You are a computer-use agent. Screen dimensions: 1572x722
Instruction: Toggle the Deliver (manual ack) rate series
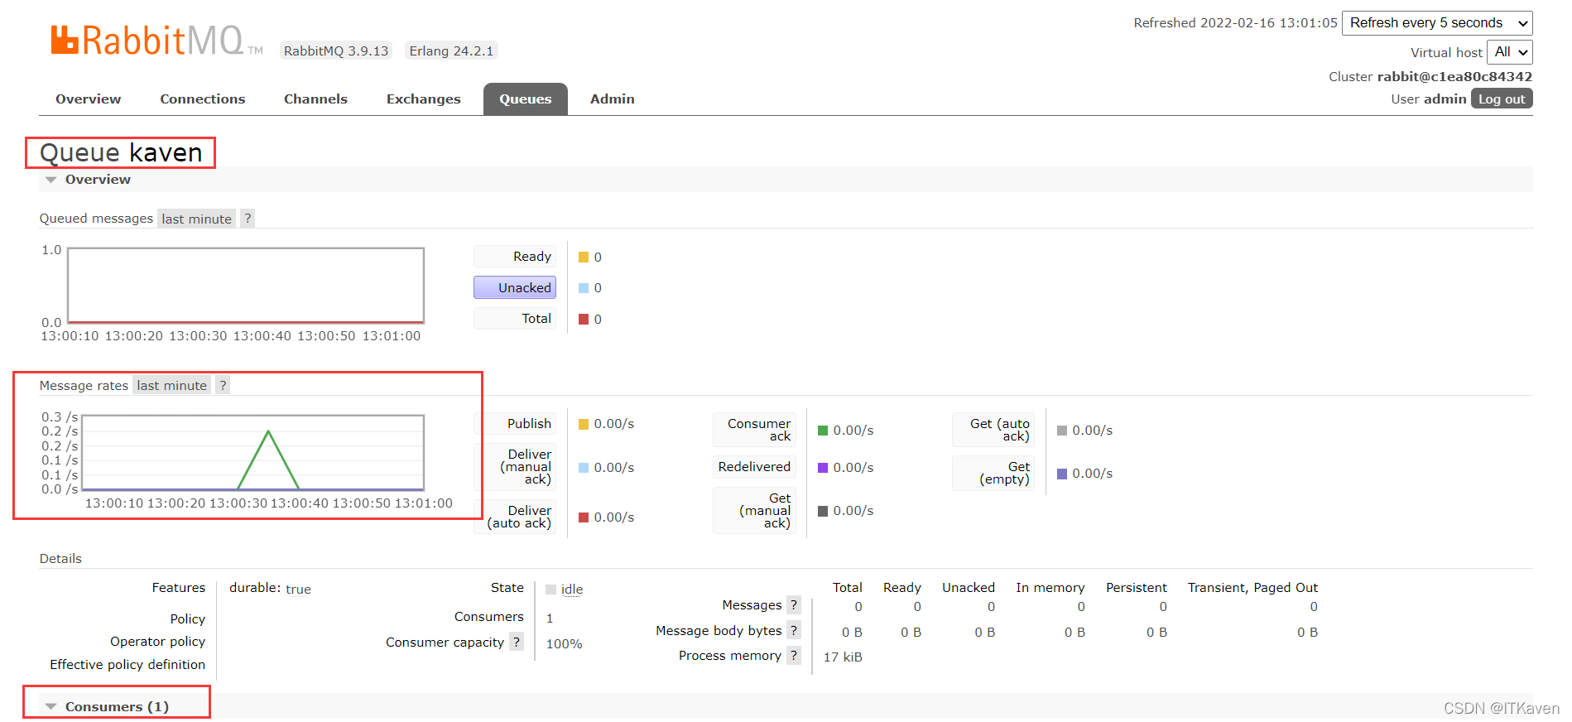pyautogui.click(x=515, y=467)
